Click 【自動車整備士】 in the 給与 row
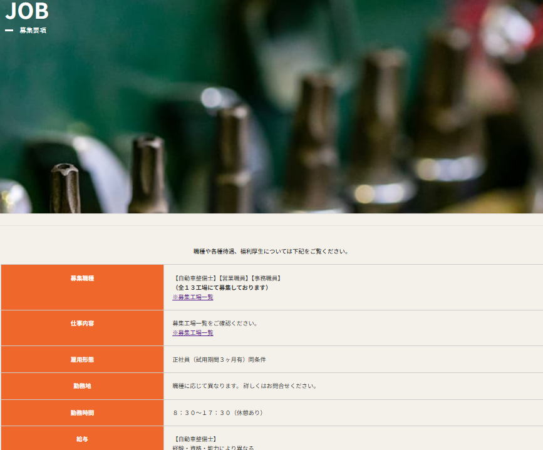The width and height of the screenshot is (543, 450). (195, 439)
